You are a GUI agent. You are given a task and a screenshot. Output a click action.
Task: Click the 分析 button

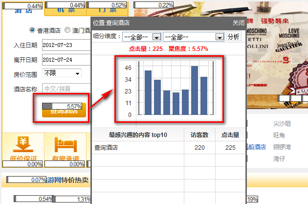click(x=234, y=37)
